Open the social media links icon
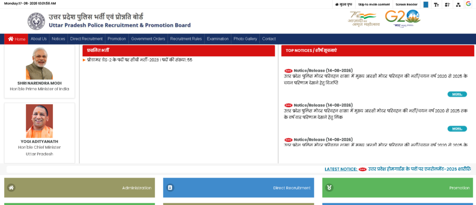 (x=447, y=5)
